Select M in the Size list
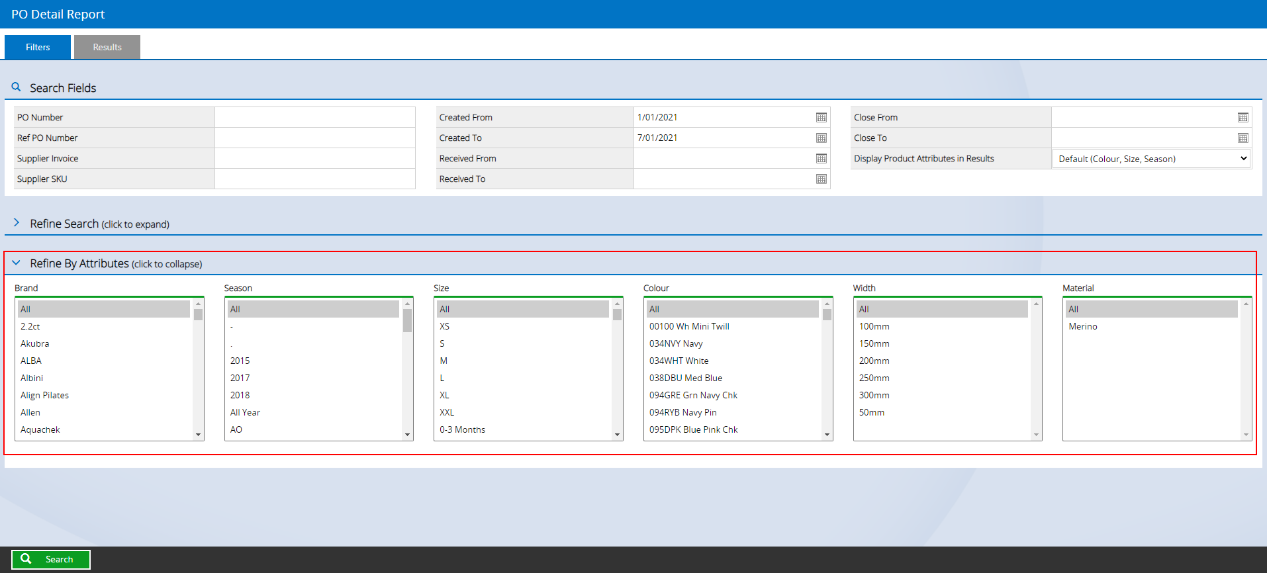The height and width of the screenshot is (573, 1267). pyautogui.click(x=523, y=361)
